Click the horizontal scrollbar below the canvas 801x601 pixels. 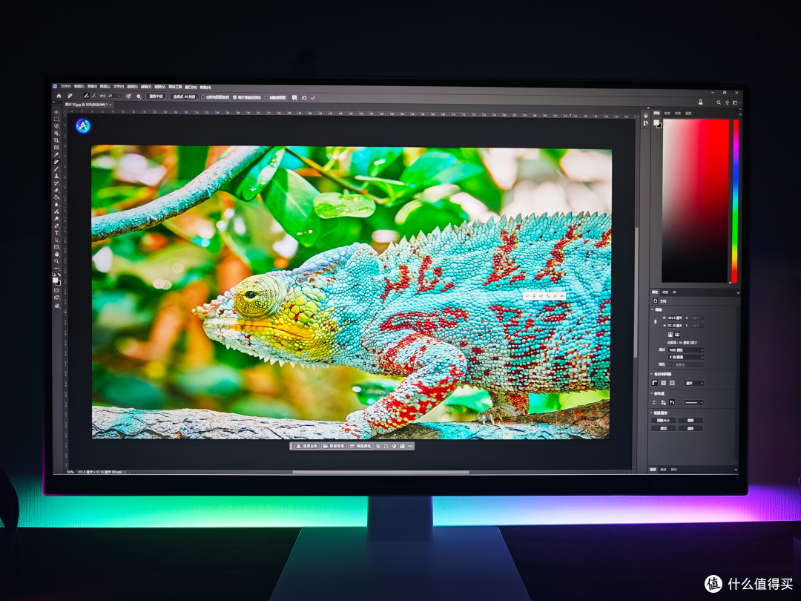tap(380, 472)
